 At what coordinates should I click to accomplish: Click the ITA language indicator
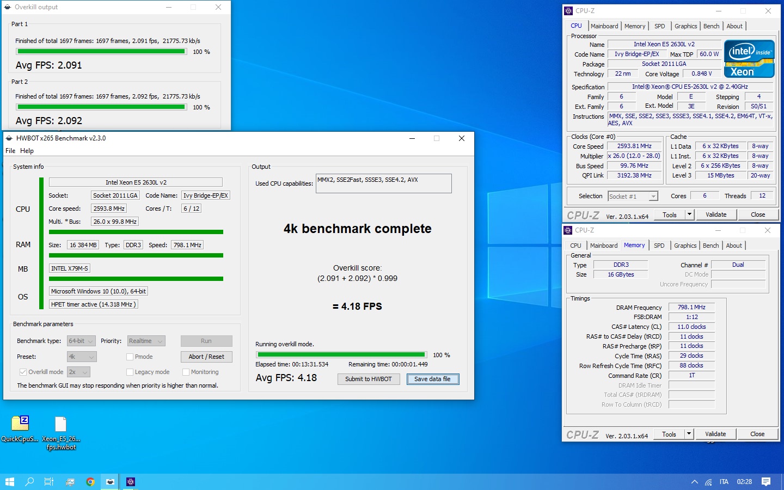724,482
